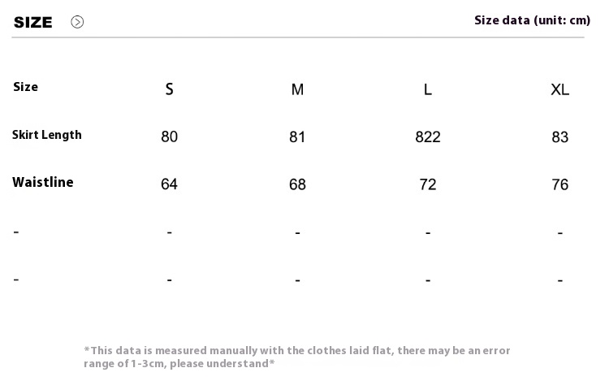Click the circled arrow icon beside SIZE
The image size is (609, 381).
click(77, 22)
